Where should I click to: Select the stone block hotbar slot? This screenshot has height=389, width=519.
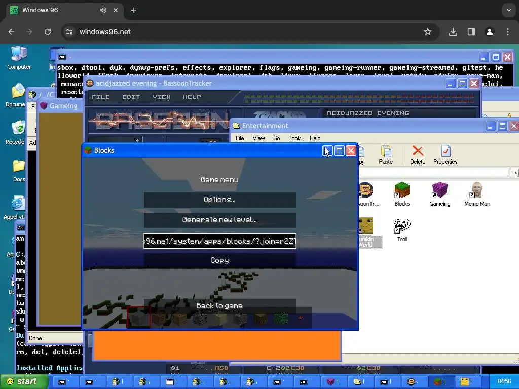click(x=139, y=318)
